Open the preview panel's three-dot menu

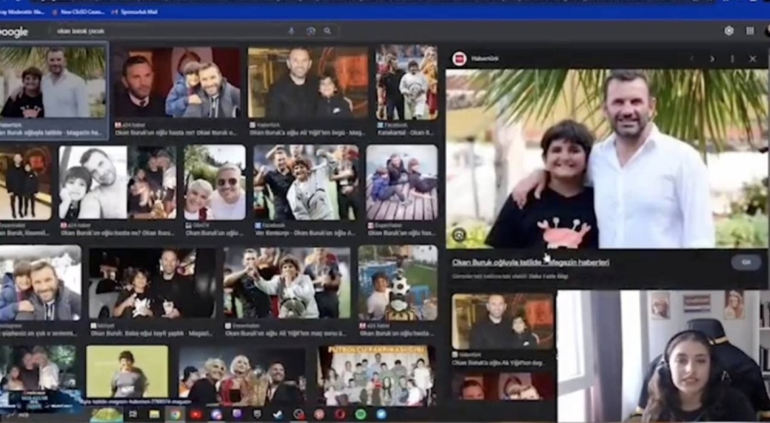[732, 59]
